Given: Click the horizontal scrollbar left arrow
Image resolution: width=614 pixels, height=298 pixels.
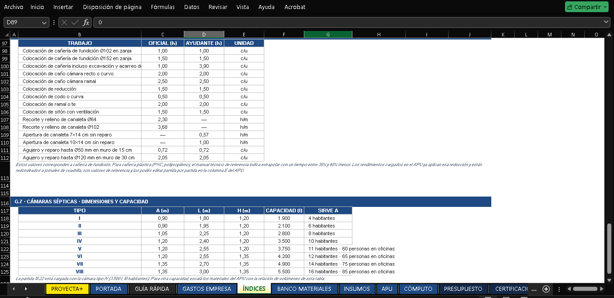Looking at the screenshot, I should [569, 289].
